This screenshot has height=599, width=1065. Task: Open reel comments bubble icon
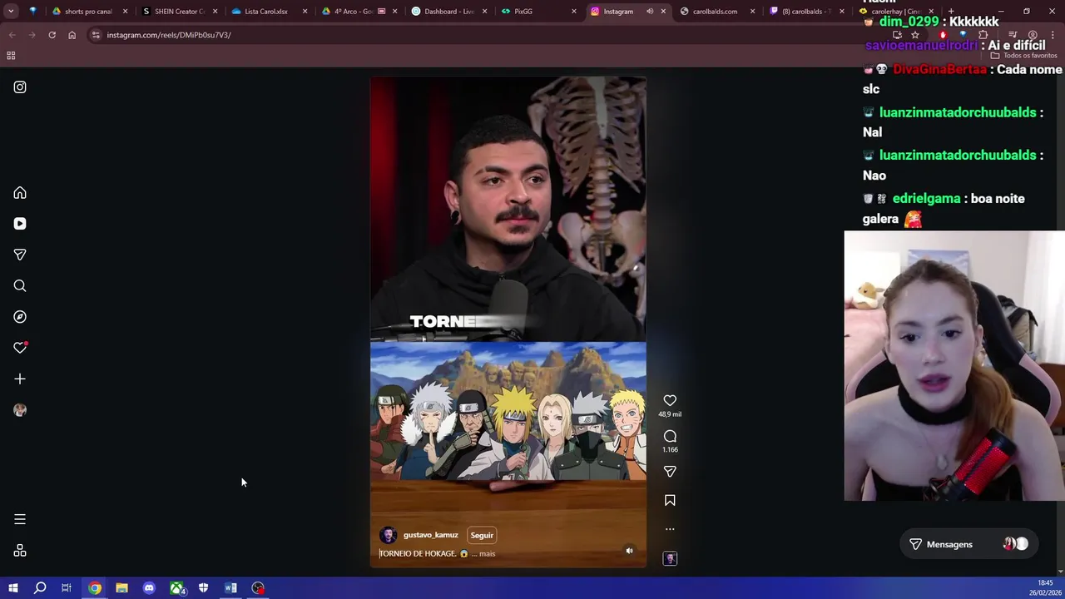670,436
